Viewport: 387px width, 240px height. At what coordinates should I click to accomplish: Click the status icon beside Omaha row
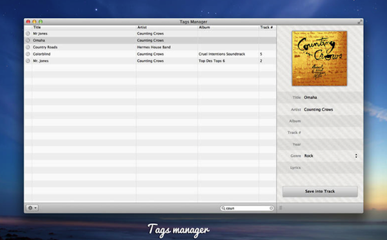pyautogui.click(x=28, y=40)
